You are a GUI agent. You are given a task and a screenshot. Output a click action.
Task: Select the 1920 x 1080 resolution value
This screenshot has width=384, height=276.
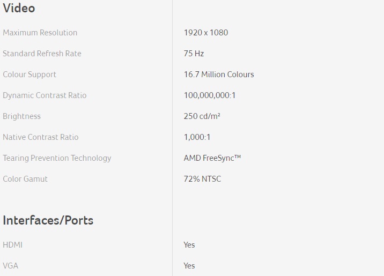coord(205,33)
